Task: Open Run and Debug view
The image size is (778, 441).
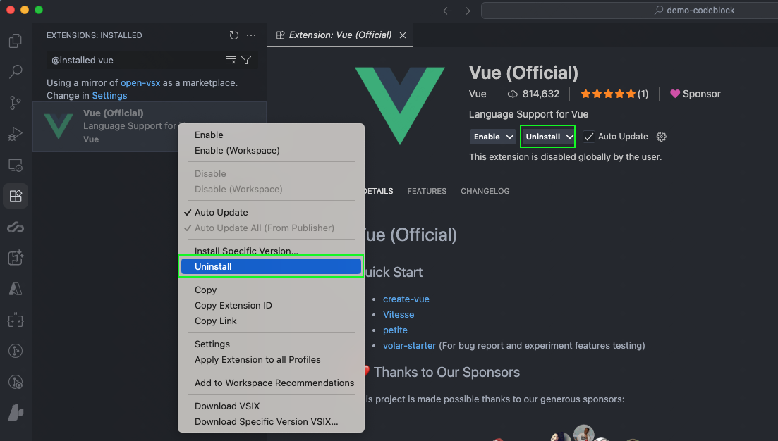Action: tap(15, 134)
